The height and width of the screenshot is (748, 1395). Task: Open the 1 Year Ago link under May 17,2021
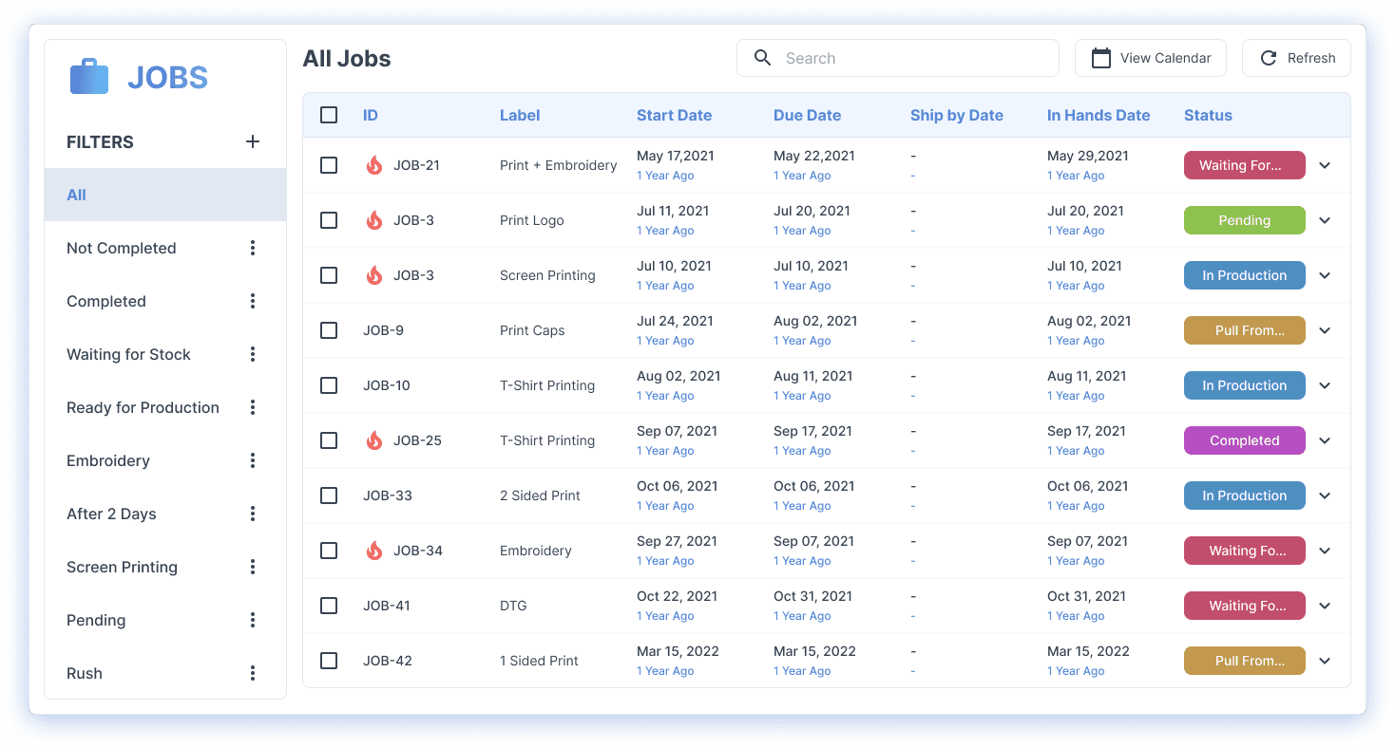point(665,176)
